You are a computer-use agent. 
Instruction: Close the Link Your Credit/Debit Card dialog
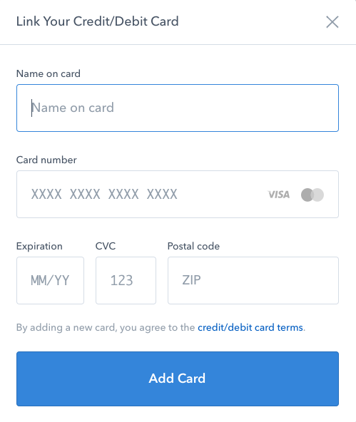332,22
